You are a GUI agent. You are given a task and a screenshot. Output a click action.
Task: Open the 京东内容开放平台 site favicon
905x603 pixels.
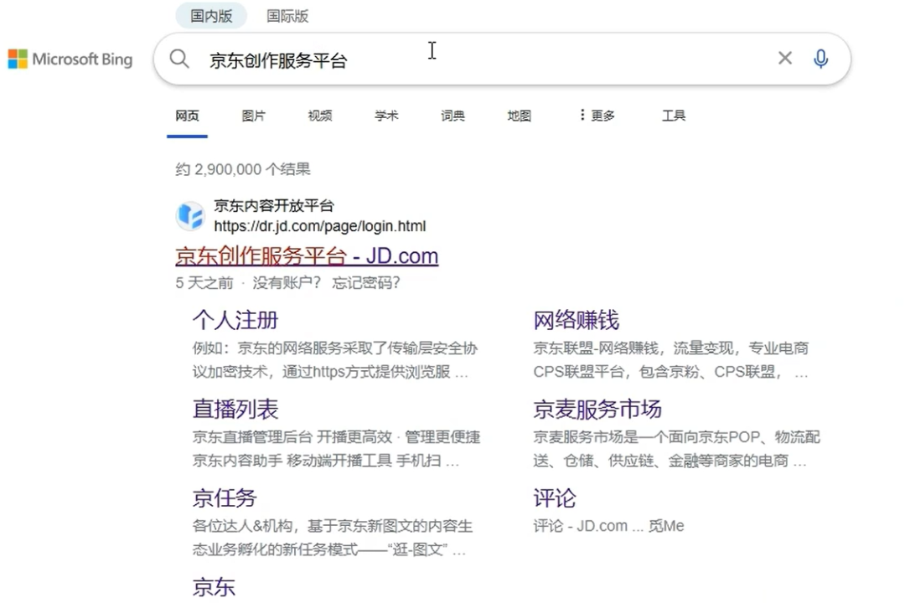[x=190, y=216]
